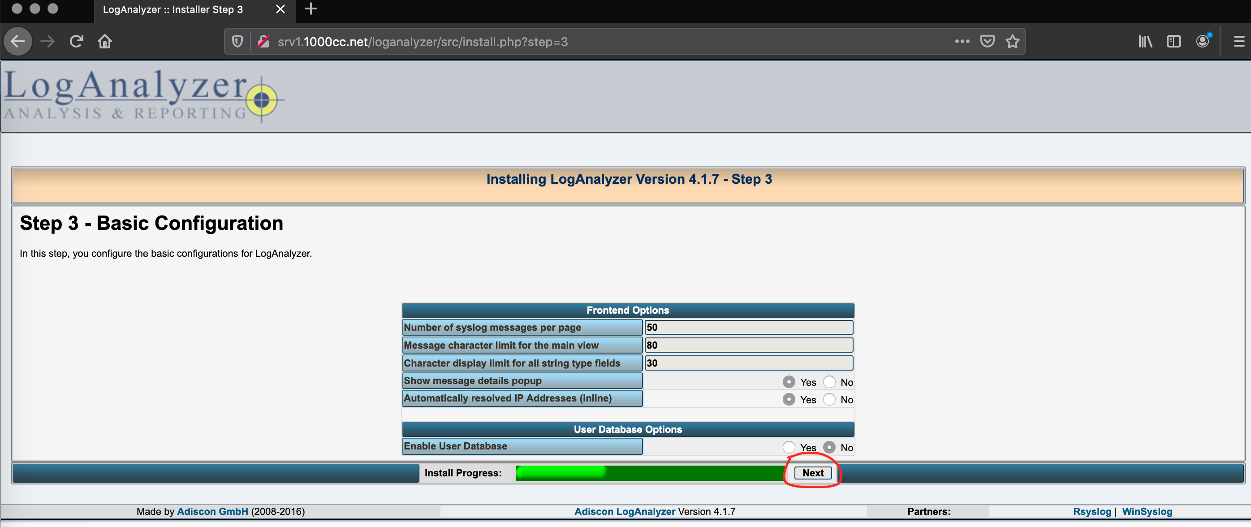Click the insecure connection padlock icon

pos(263,42)
